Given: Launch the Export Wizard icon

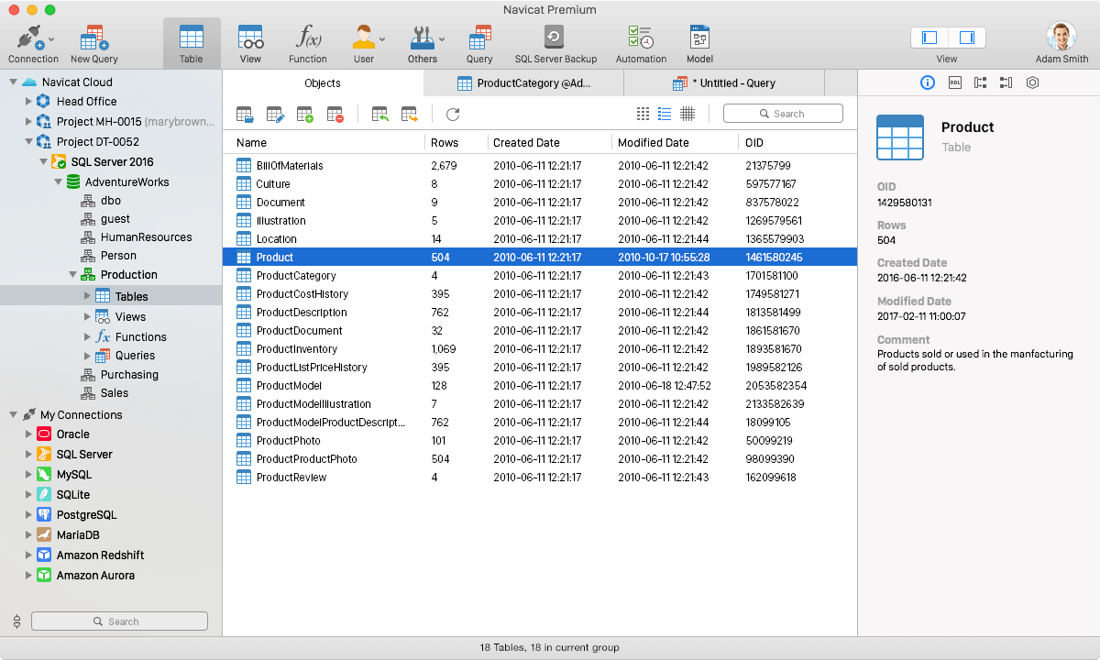Looking at the screenshot, I should click(409, 114).
